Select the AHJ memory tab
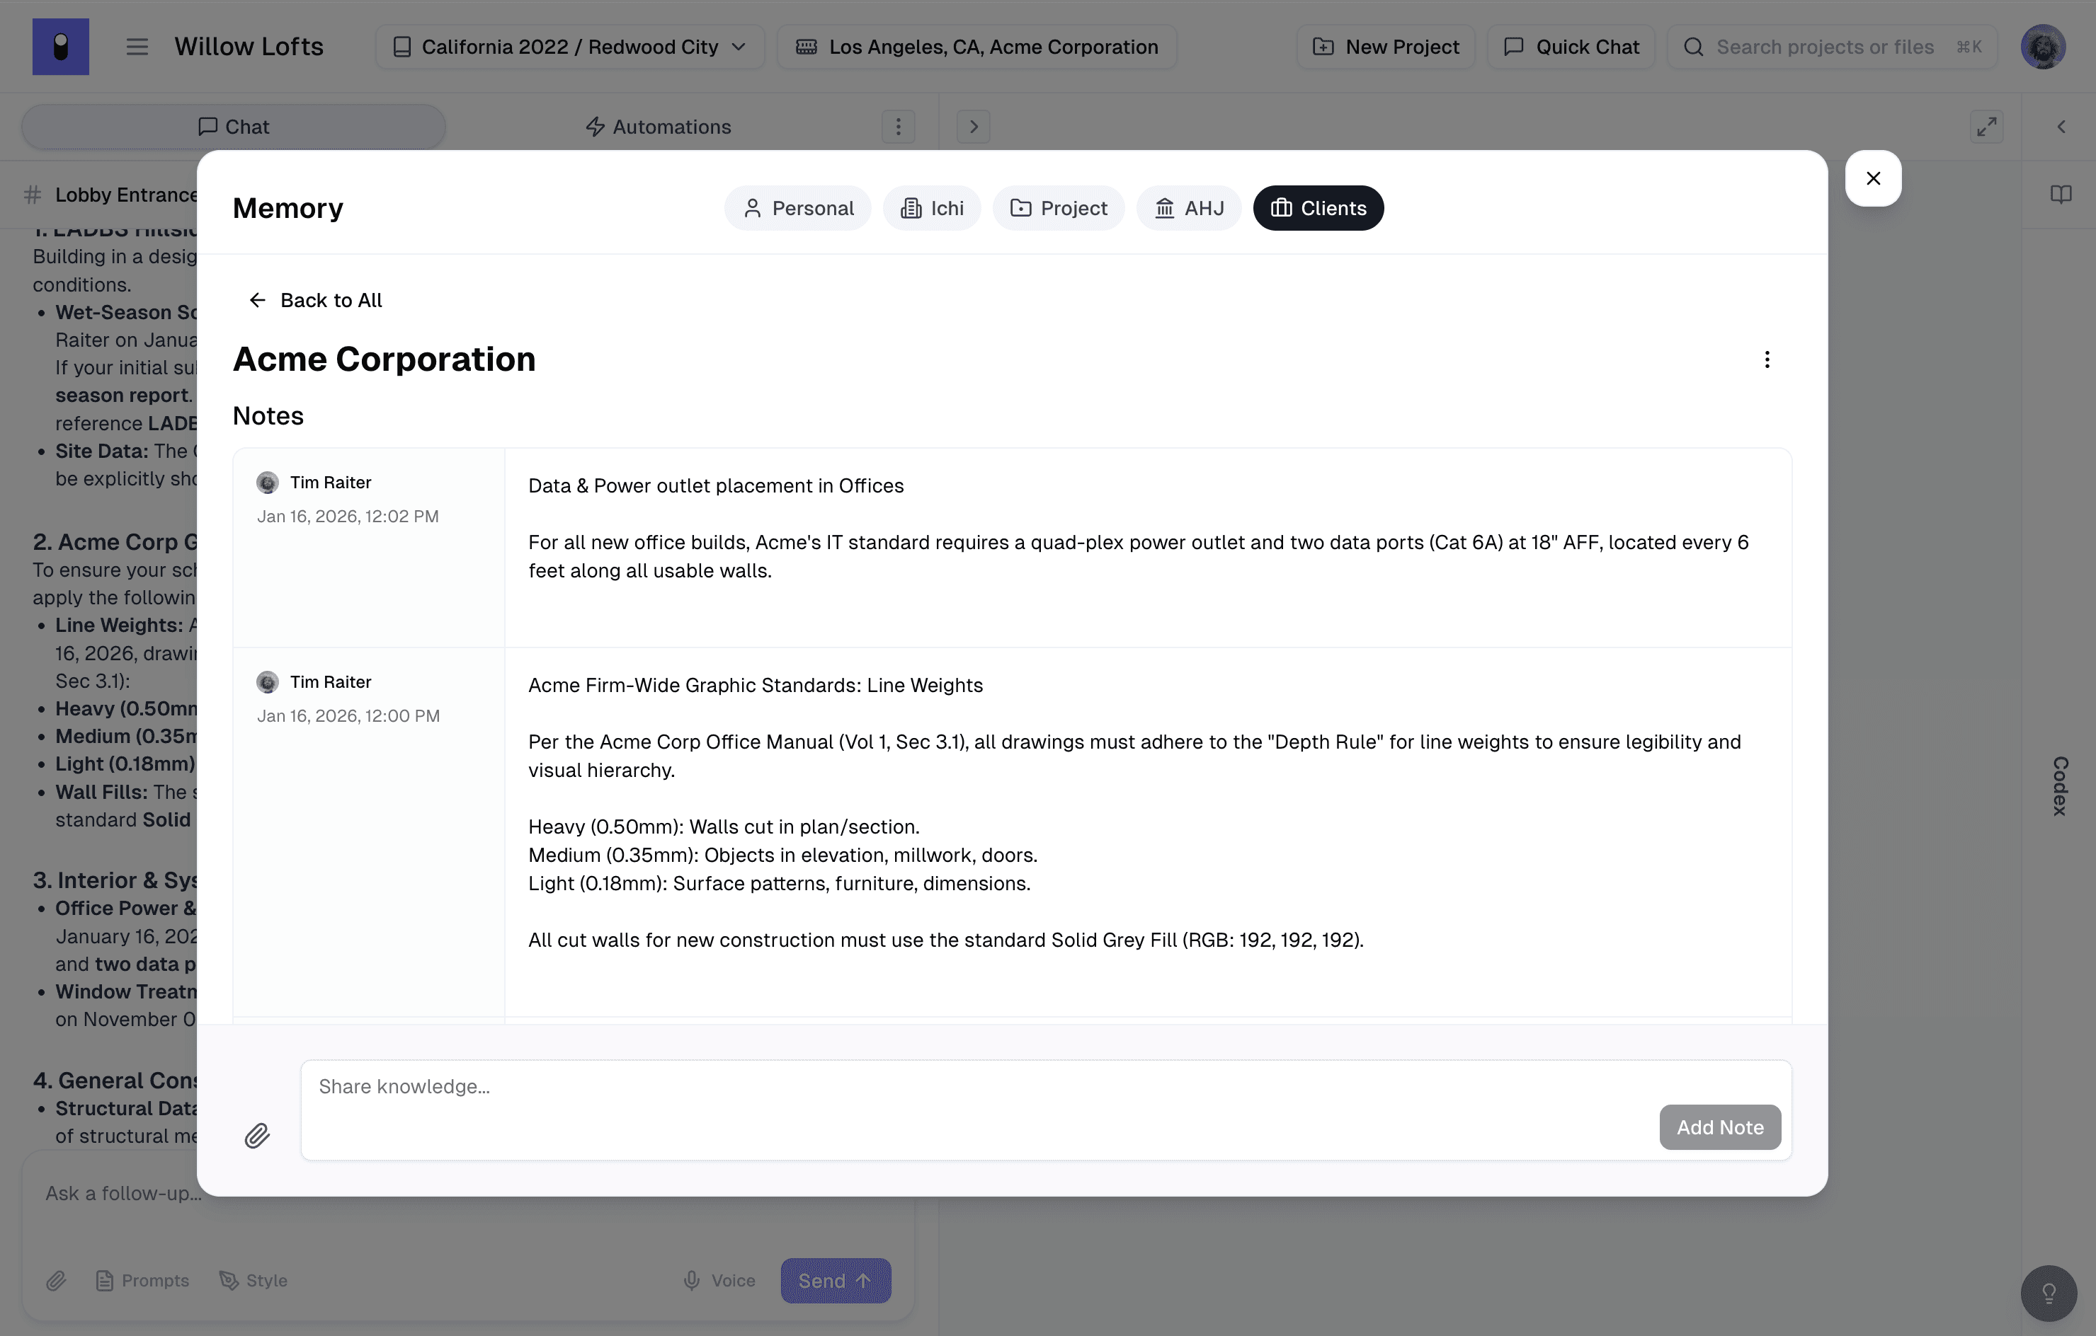2096x1336 pixels. [1188, 208]
